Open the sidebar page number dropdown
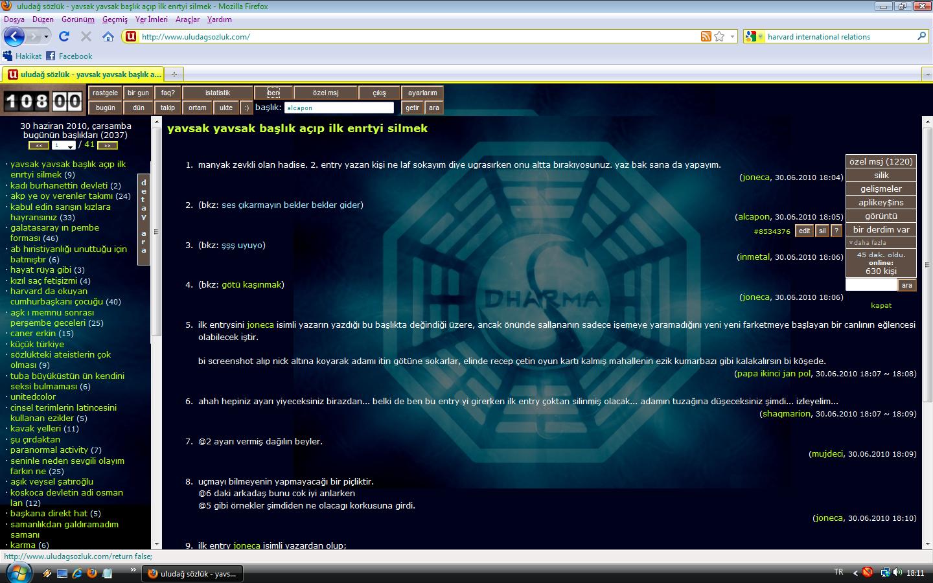The image size is (933, 583). tap(63, 146)
